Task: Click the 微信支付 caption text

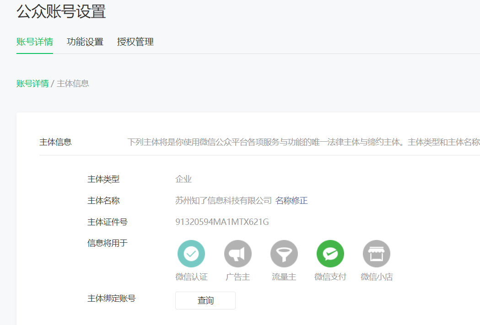Action: click(x=330, y=277)
